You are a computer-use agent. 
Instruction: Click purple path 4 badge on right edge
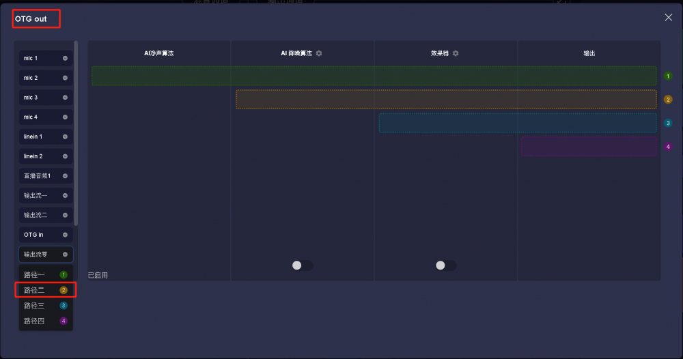(668, 147)
